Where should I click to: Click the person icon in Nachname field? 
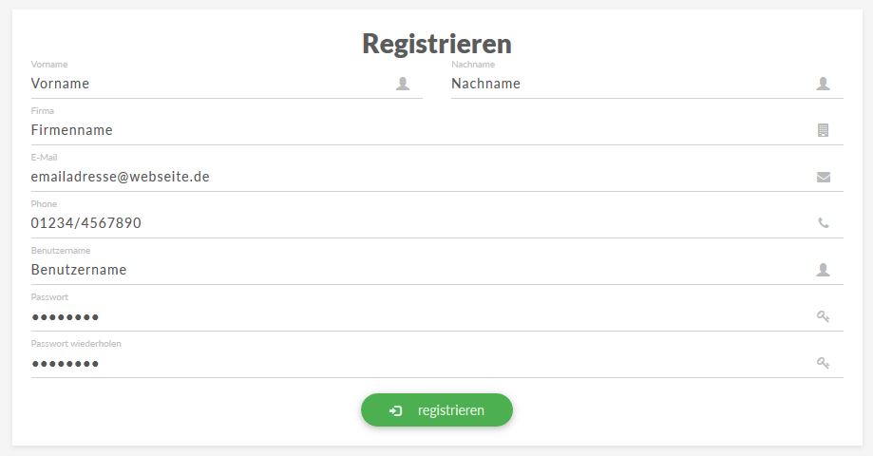823,84
